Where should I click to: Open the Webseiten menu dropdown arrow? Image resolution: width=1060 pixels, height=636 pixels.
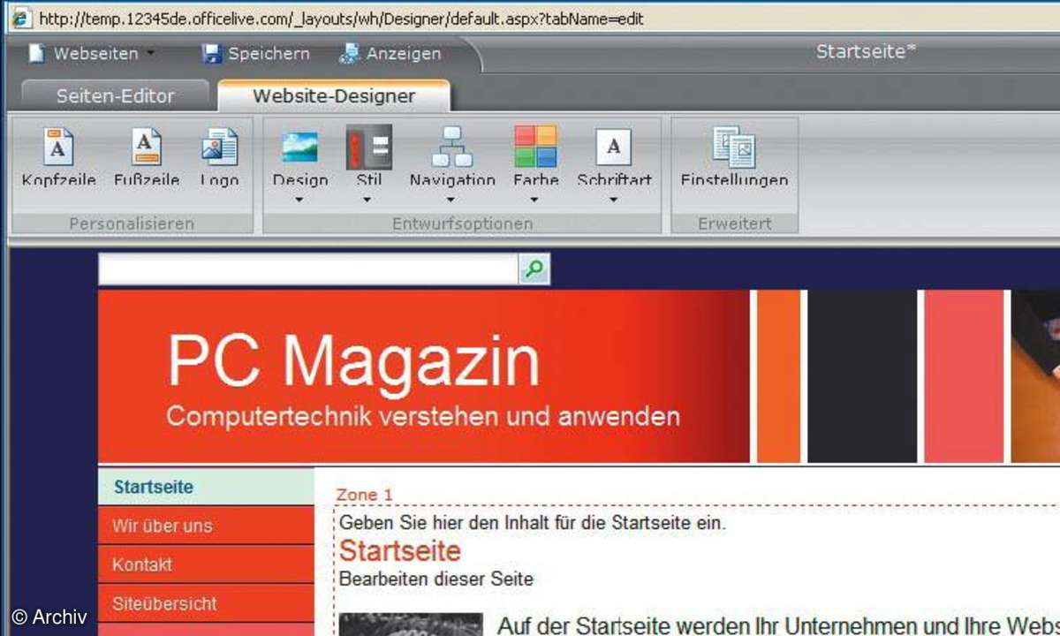click(151, 54)
